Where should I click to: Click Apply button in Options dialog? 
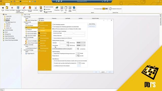point(110,72)
